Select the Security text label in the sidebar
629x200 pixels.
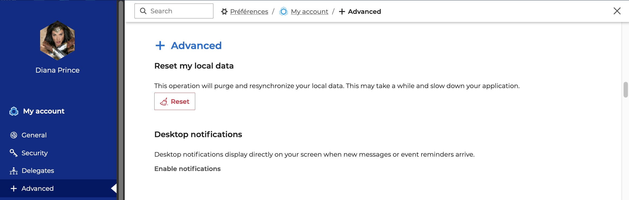34,153
